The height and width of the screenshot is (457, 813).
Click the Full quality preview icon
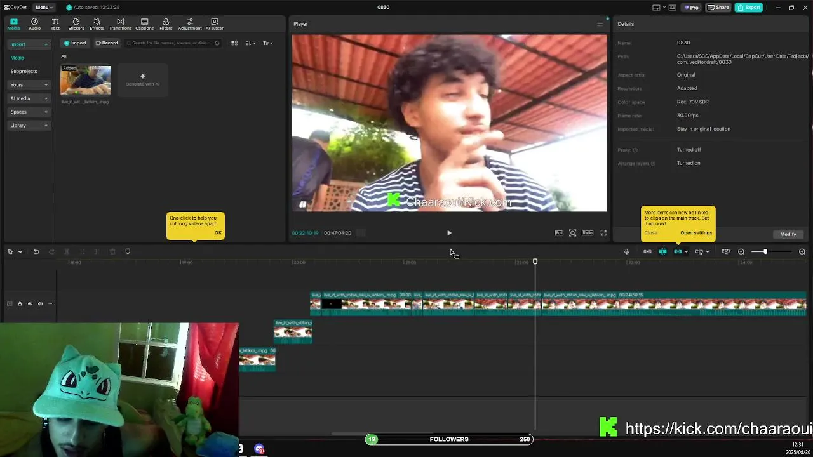click(x=559, y=233)
